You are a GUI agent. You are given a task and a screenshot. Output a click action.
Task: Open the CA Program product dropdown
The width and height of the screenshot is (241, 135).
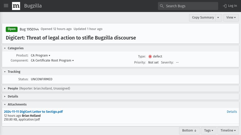point(41,55)
